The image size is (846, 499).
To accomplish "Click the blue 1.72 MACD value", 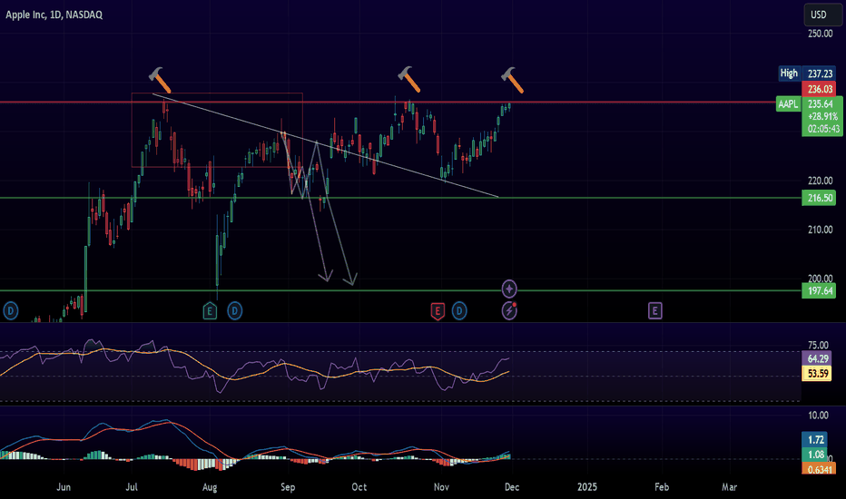I will 815,440.
